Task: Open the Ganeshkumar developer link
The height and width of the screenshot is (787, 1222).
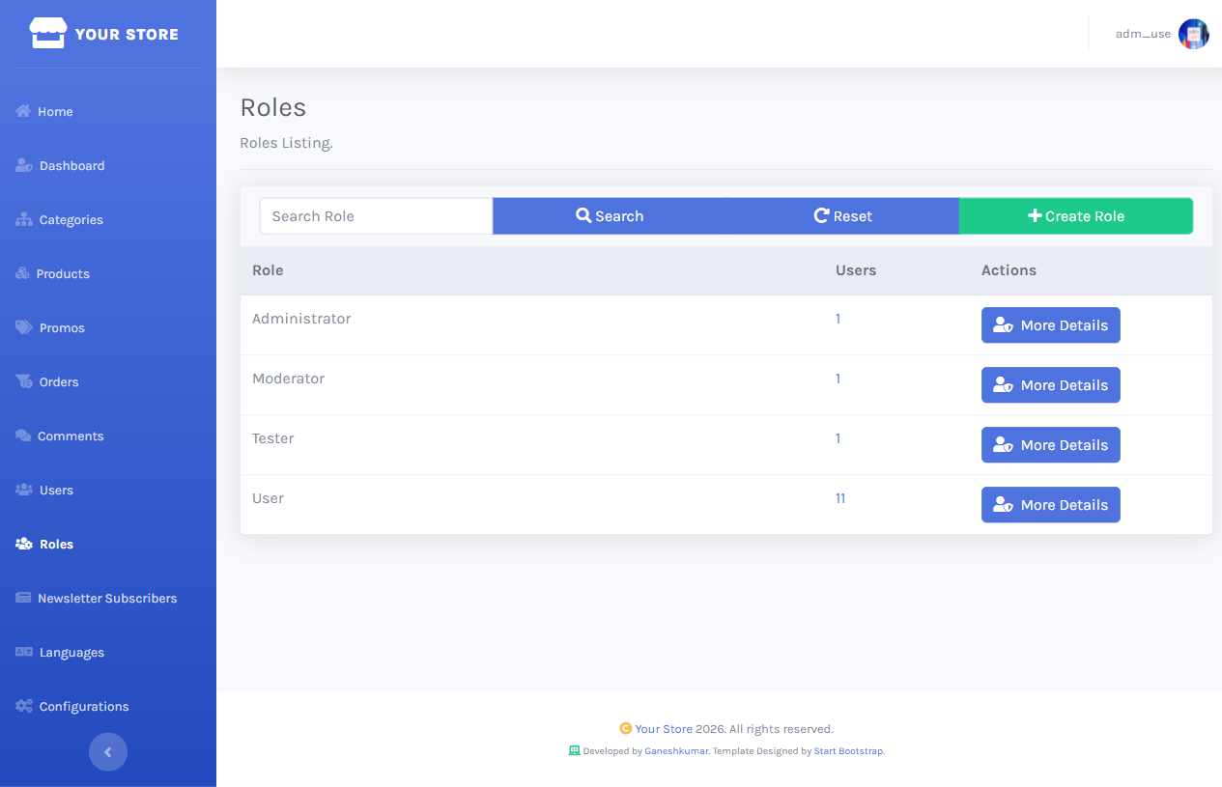Action: coord(677,751)
